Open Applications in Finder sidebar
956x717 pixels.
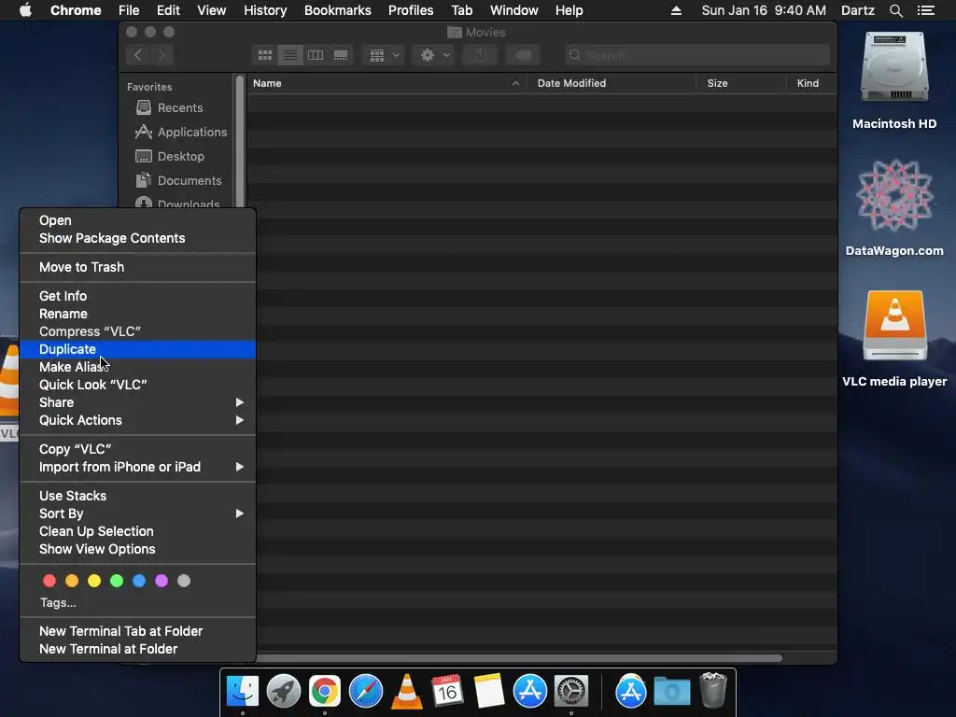tap(181, 133)
